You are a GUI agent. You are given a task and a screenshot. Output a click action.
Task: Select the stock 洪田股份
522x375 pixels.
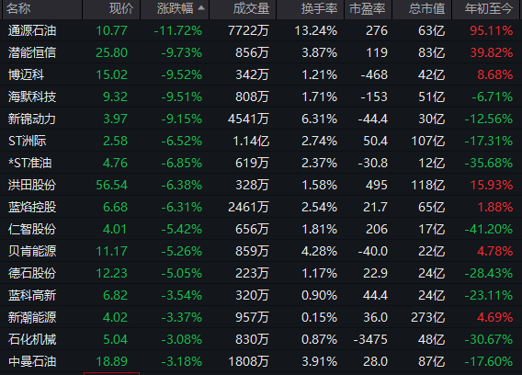tap(32, 185)
